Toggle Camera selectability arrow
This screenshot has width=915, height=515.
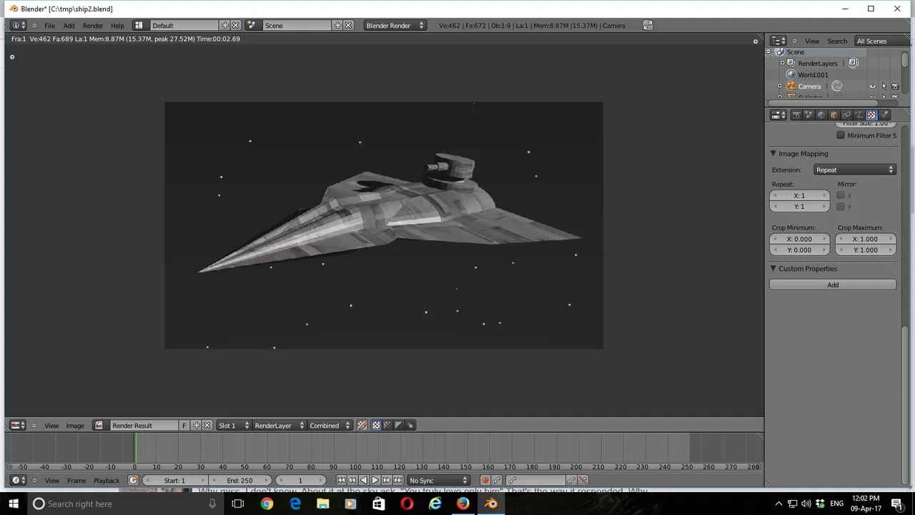(x=884, y=87)
